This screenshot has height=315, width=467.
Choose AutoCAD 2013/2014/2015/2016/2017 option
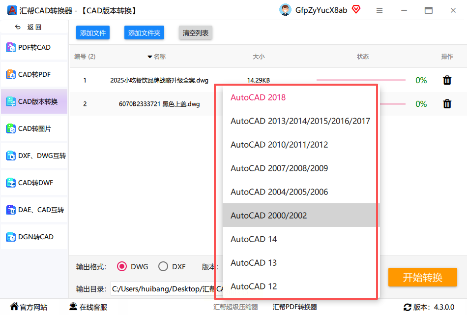pos(301,121)
